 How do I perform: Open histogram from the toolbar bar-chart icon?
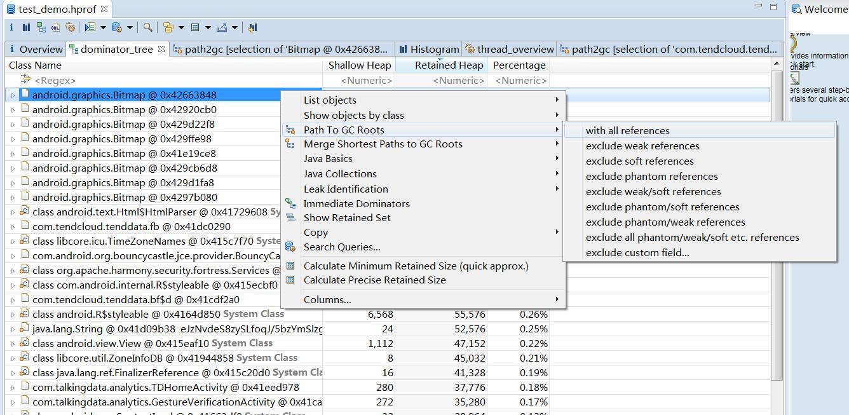(26, 27)
